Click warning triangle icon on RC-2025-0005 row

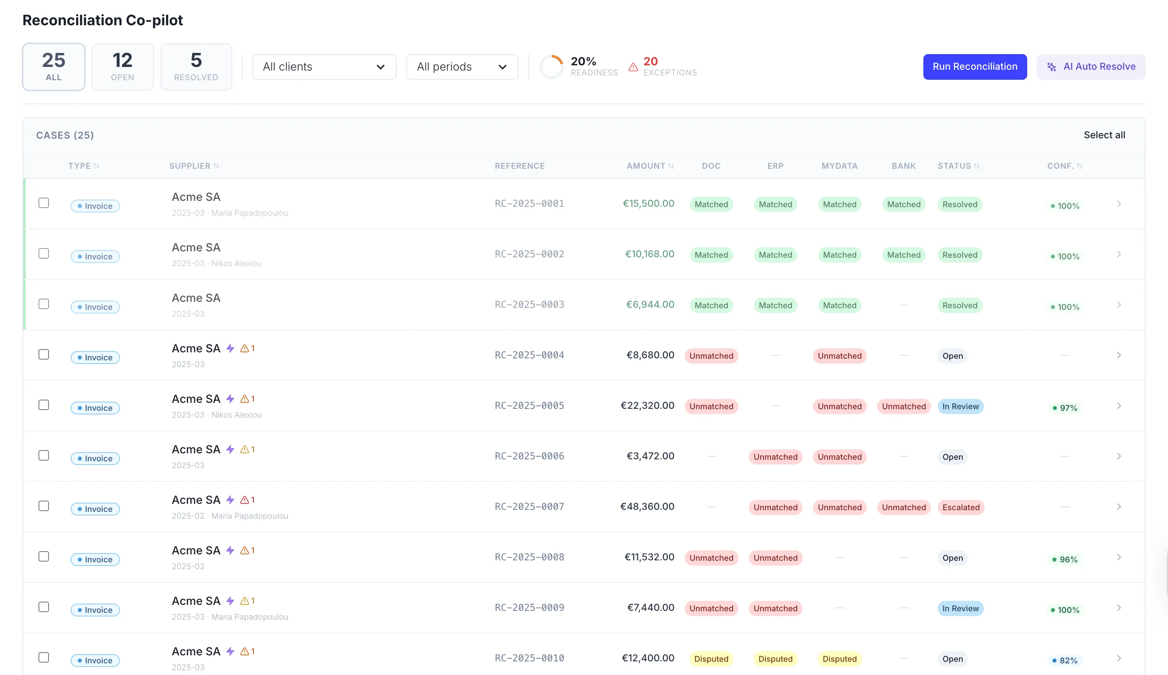245,399
